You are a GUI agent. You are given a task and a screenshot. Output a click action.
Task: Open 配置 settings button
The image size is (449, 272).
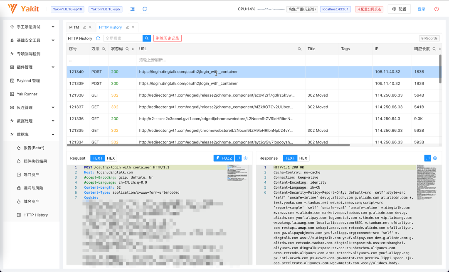(x=399, y=9)
